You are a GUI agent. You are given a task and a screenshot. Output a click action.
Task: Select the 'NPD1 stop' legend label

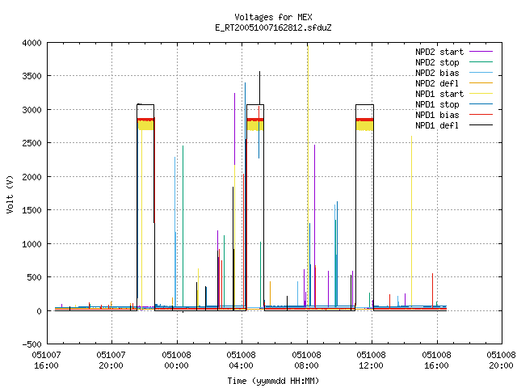tap(437, 104)
